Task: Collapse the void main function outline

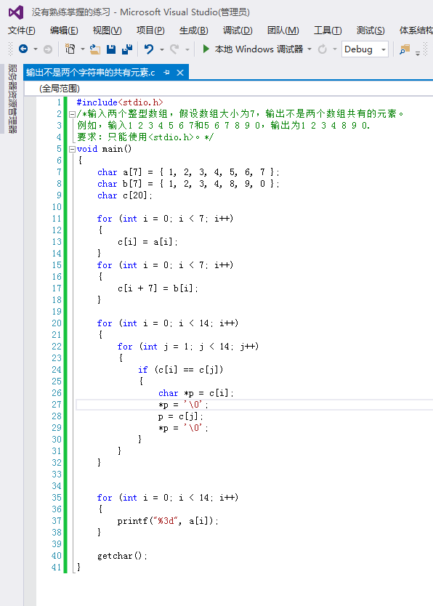Action: point(72,149)
